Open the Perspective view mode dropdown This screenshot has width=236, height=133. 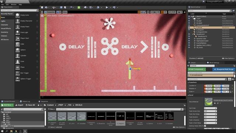[50, 12]
